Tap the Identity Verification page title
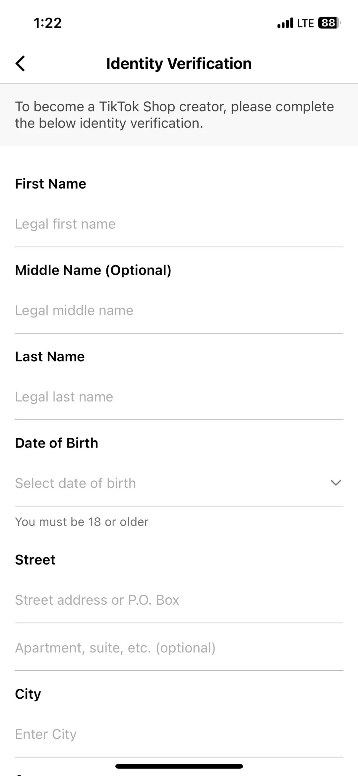Image resolution: width=358 pixels, height=776 pixels. (179, 63)
